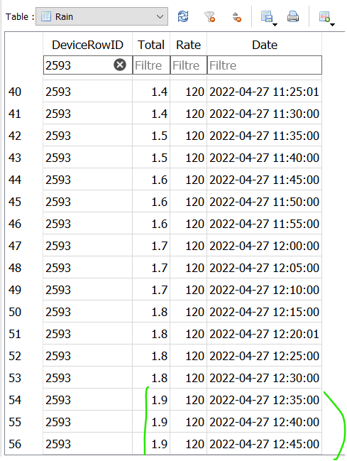Viewport: 347px width, 461px height.
Task: Click date cell 2022-04-27 12:00:00
Action: [x=265, y=246]
